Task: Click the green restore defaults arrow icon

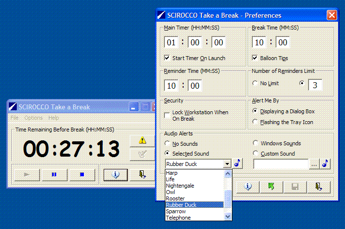Action: point(271,187)
